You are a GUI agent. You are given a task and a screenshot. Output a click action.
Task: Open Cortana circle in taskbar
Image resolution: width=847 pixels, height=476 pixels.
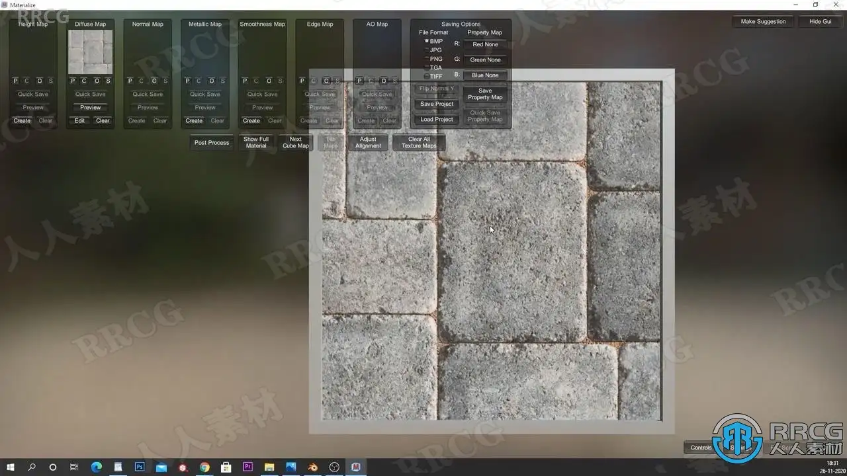tap(53, 467)
